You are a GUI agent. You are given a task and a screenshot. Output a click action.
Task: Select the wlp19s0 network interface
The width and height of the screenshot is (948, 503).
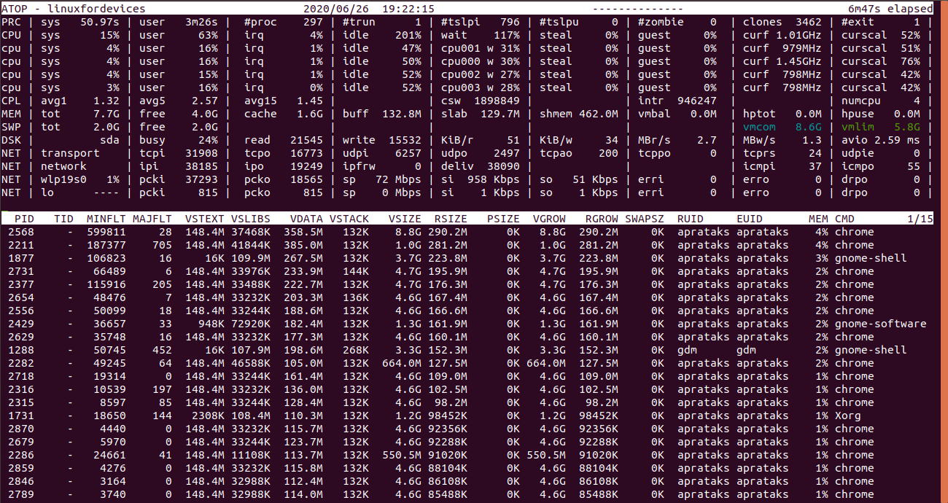63,179
